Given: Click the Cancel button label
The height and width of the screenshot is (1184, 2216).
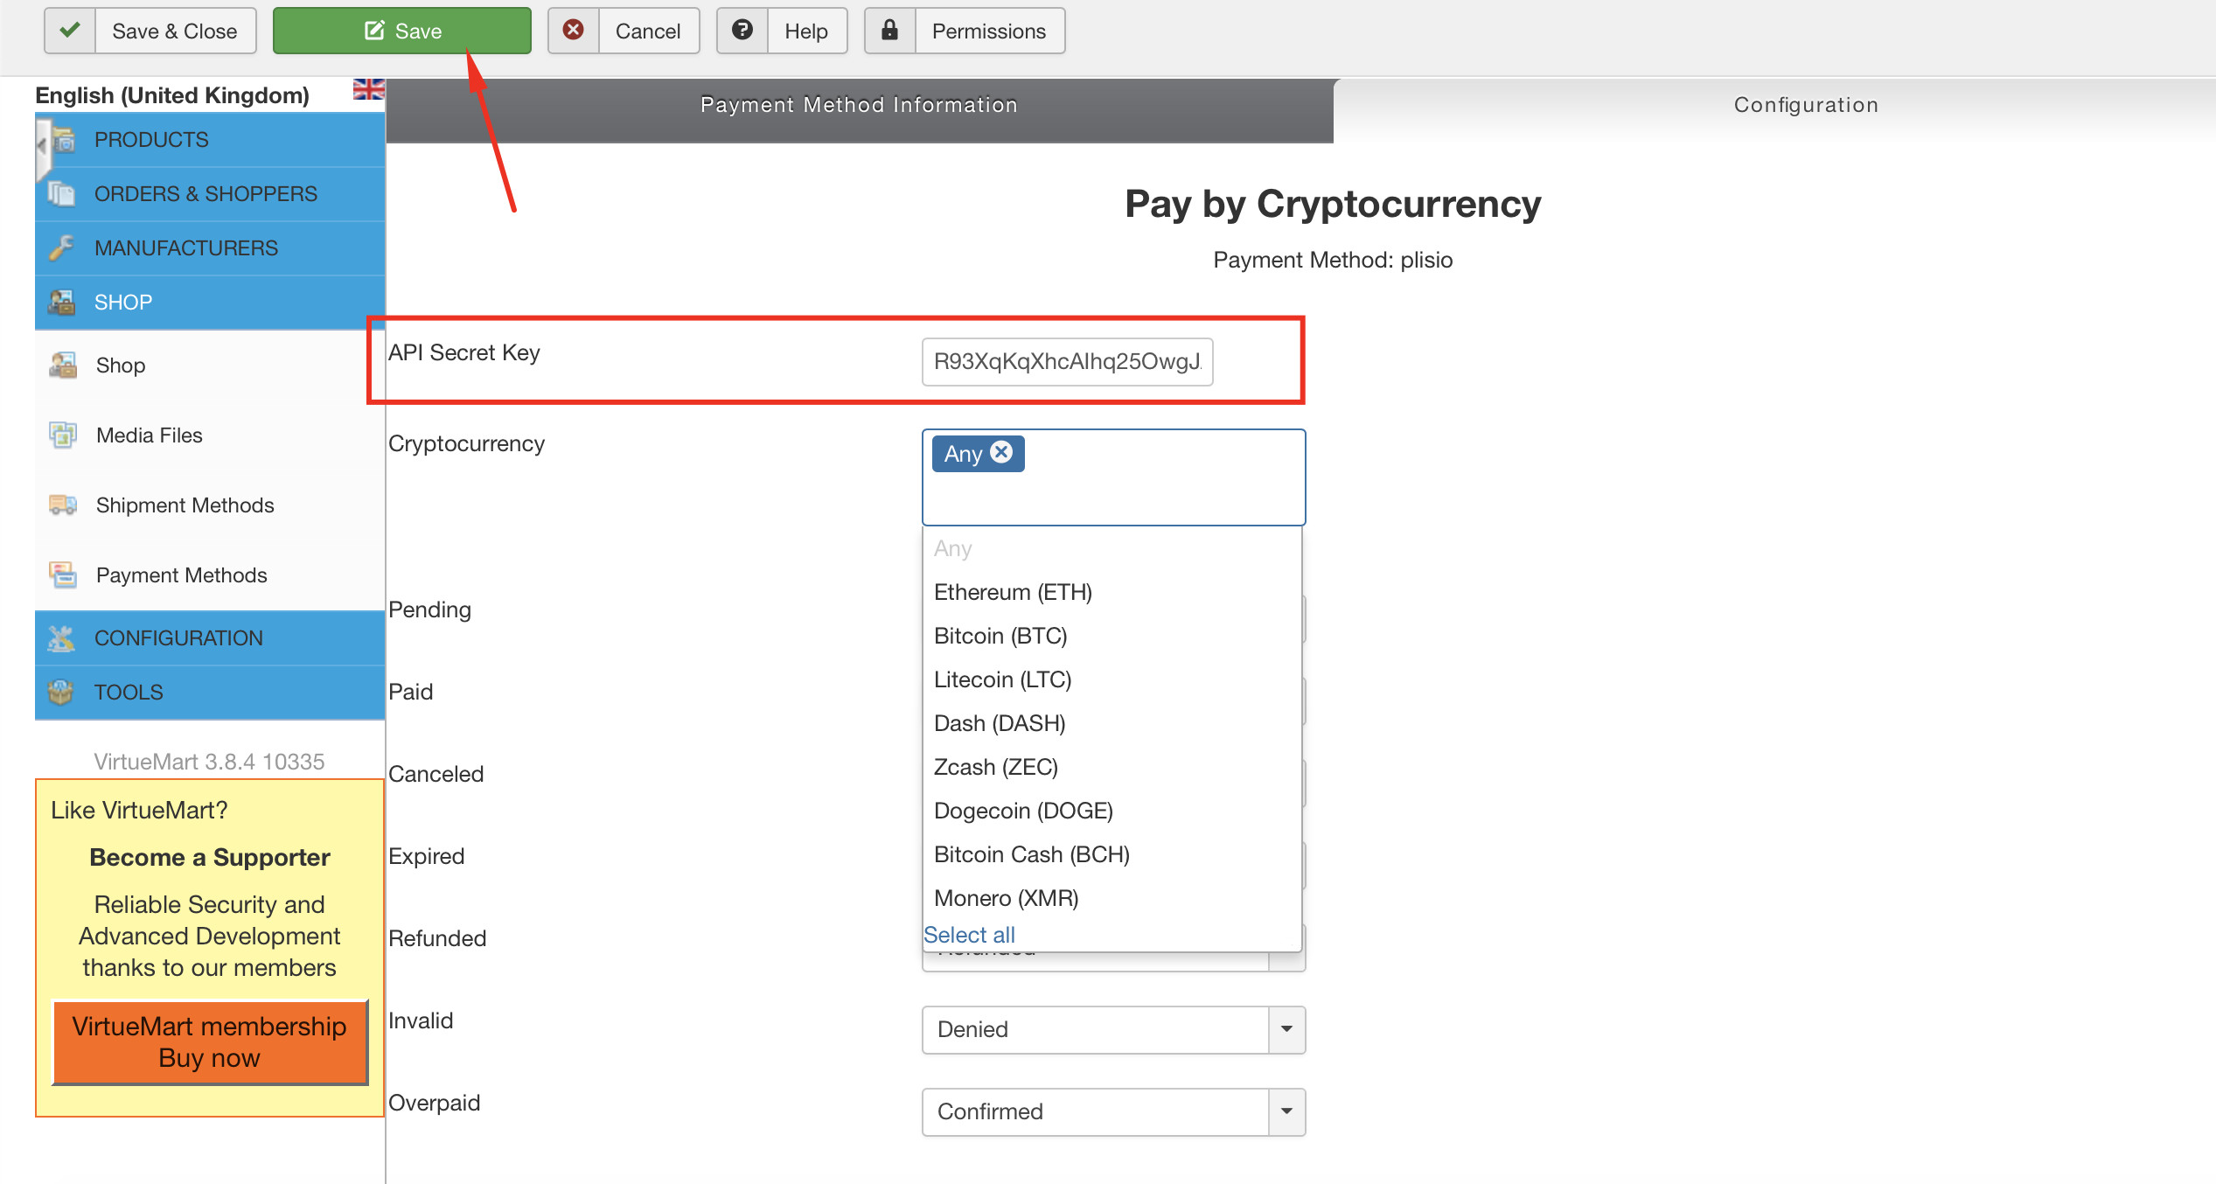Looking at the screenshot, I should [648, 31].
